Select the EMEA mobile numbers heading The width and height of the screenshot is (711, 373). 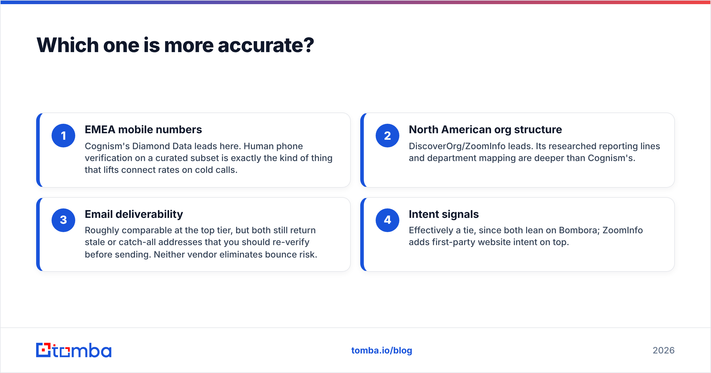point(143,130)
